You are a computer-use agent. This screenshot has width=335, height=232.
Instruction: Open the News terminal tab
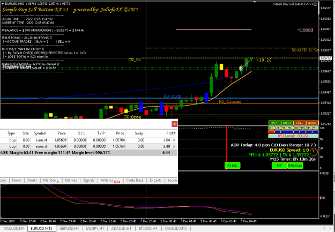click(x=17, y=181)
